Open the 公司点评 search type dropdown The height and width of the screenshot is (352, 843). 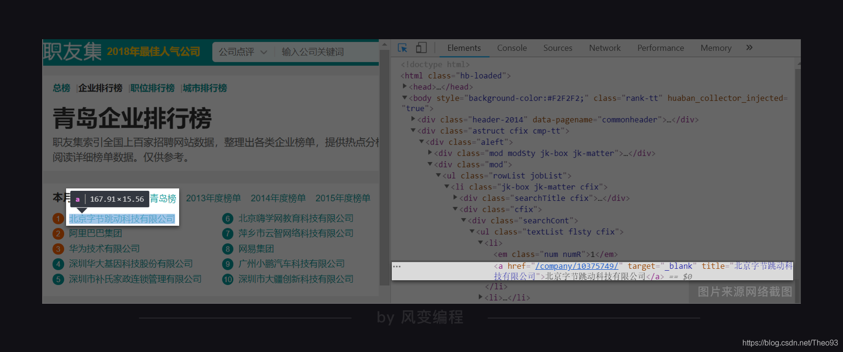click(x=243, y=52)
